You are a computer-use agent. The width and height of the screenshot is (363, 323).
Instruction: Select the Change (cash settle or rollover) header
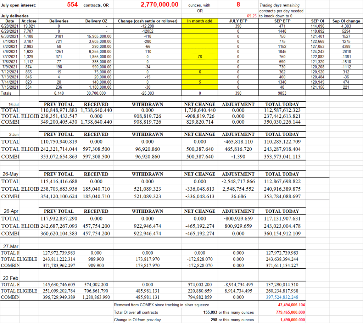click(x=147, y=21)
